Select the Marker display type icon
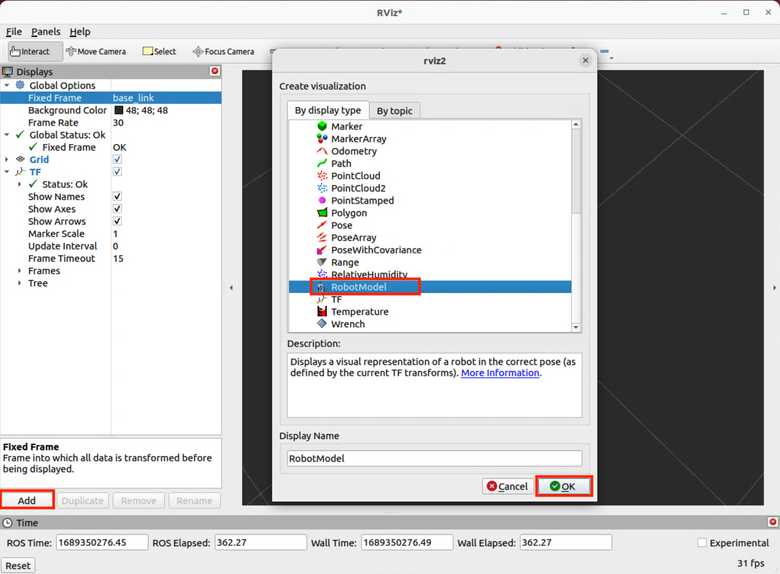This screenshot has height=574, width=780. (322, 126)
